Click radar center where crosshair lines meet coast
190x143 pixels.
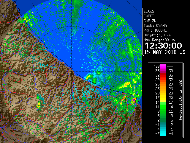pos(72,71)
